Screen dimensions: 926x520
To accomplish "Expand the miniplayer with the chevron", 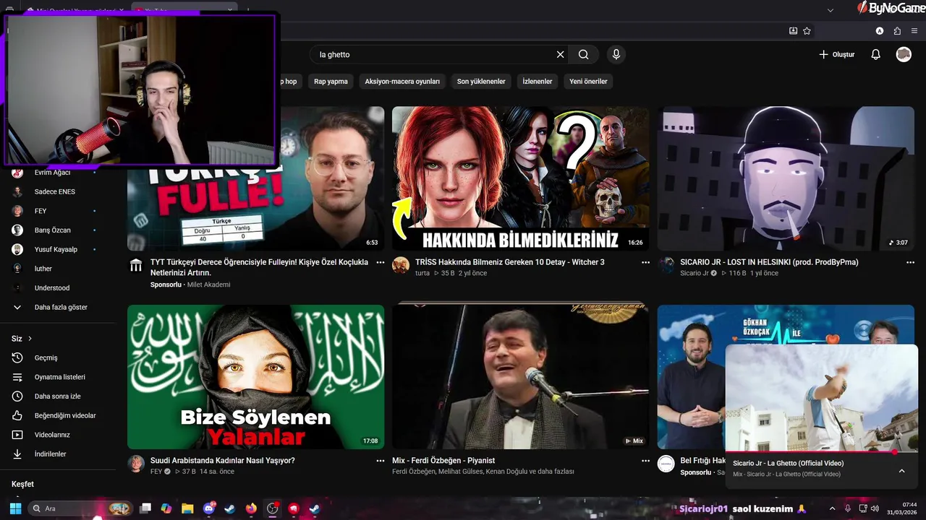I will (x=901, y=471).
